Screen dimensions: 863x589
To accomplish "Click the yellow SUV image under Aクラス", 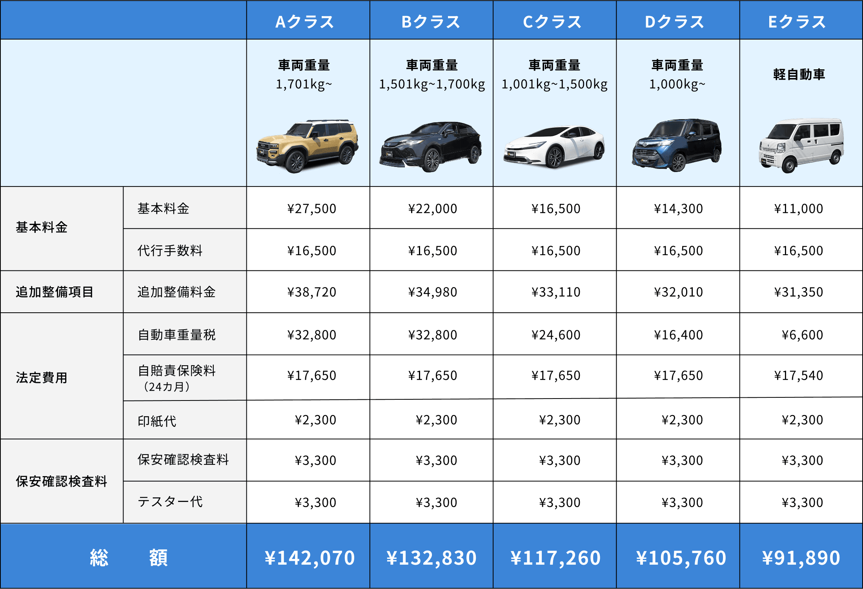I will click(x=307, y=146).
